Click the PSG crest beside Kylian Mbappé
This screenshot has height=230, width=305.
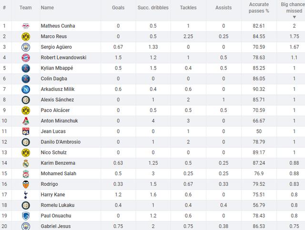tap(25, 68)
